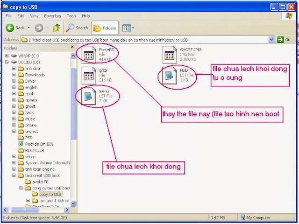This screenshot has width=299, height=224.
Task: Select the HDD LST file icon
Action: pyautogui.click(x=170, y=76)
